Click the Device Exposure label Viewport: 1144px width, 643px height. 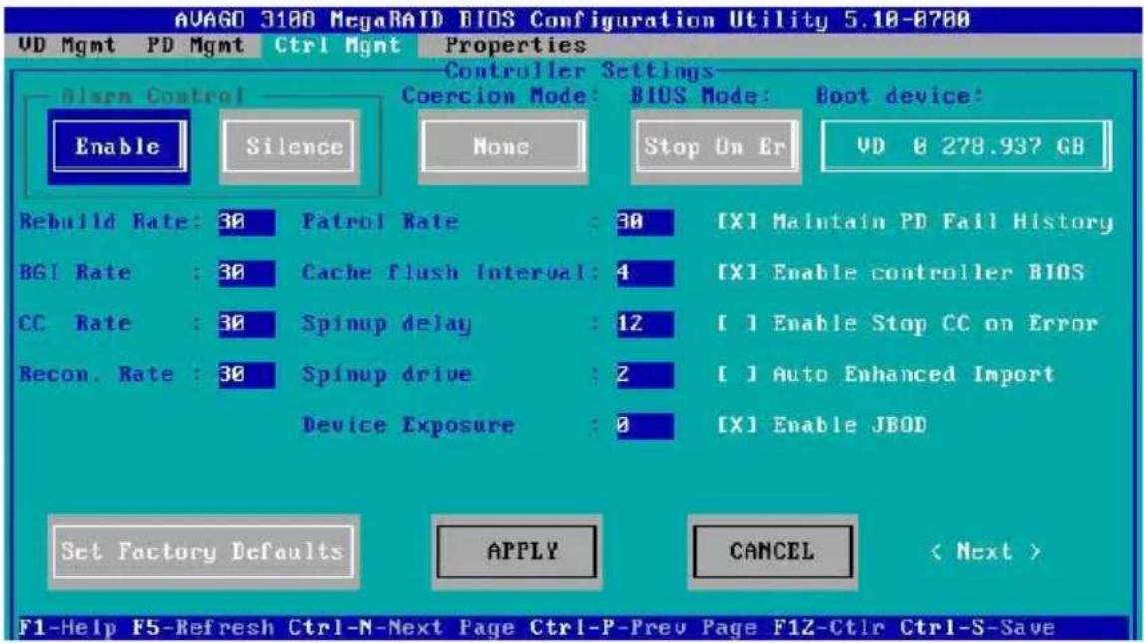(x=408, y=426)
